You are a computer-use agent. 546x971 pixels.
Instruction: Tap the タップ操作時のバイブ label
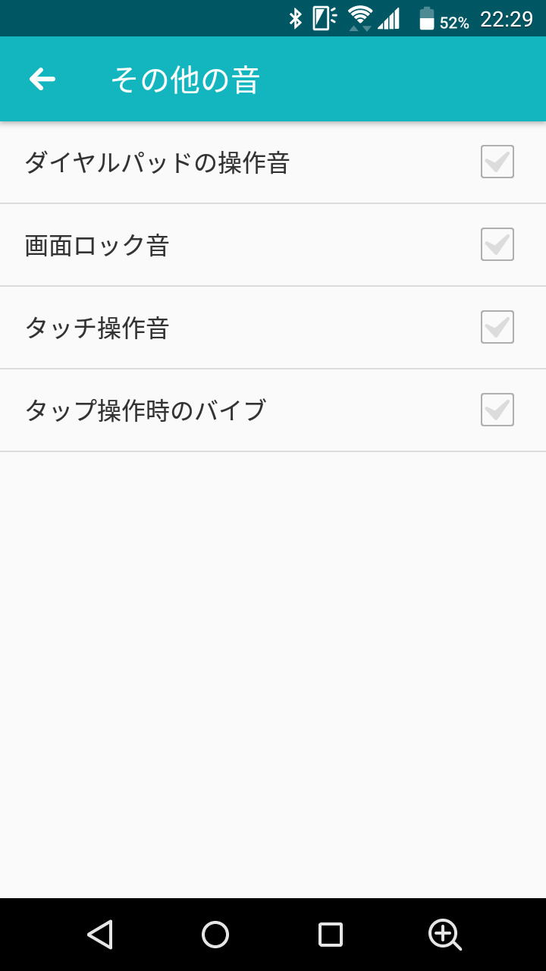146,410
